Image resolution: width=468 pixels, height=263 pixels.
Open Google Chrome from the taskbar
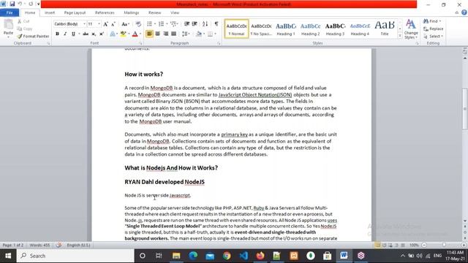227,256
